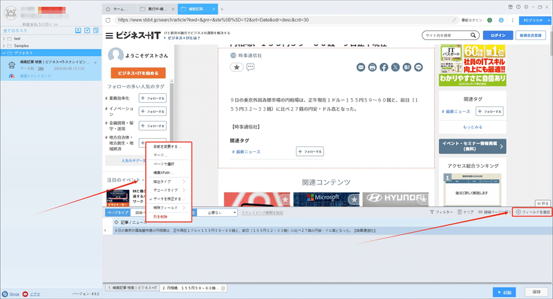Follow the 金融開発・保守・運用 tag
553x299 pixels.
(153, 126)
